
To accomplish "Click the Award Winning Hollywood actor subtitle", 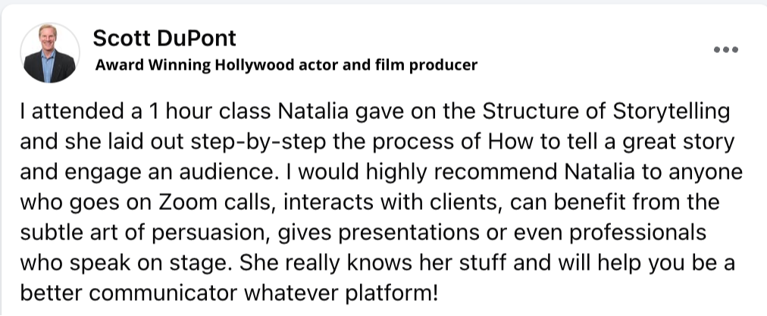I will coord(286,65).
